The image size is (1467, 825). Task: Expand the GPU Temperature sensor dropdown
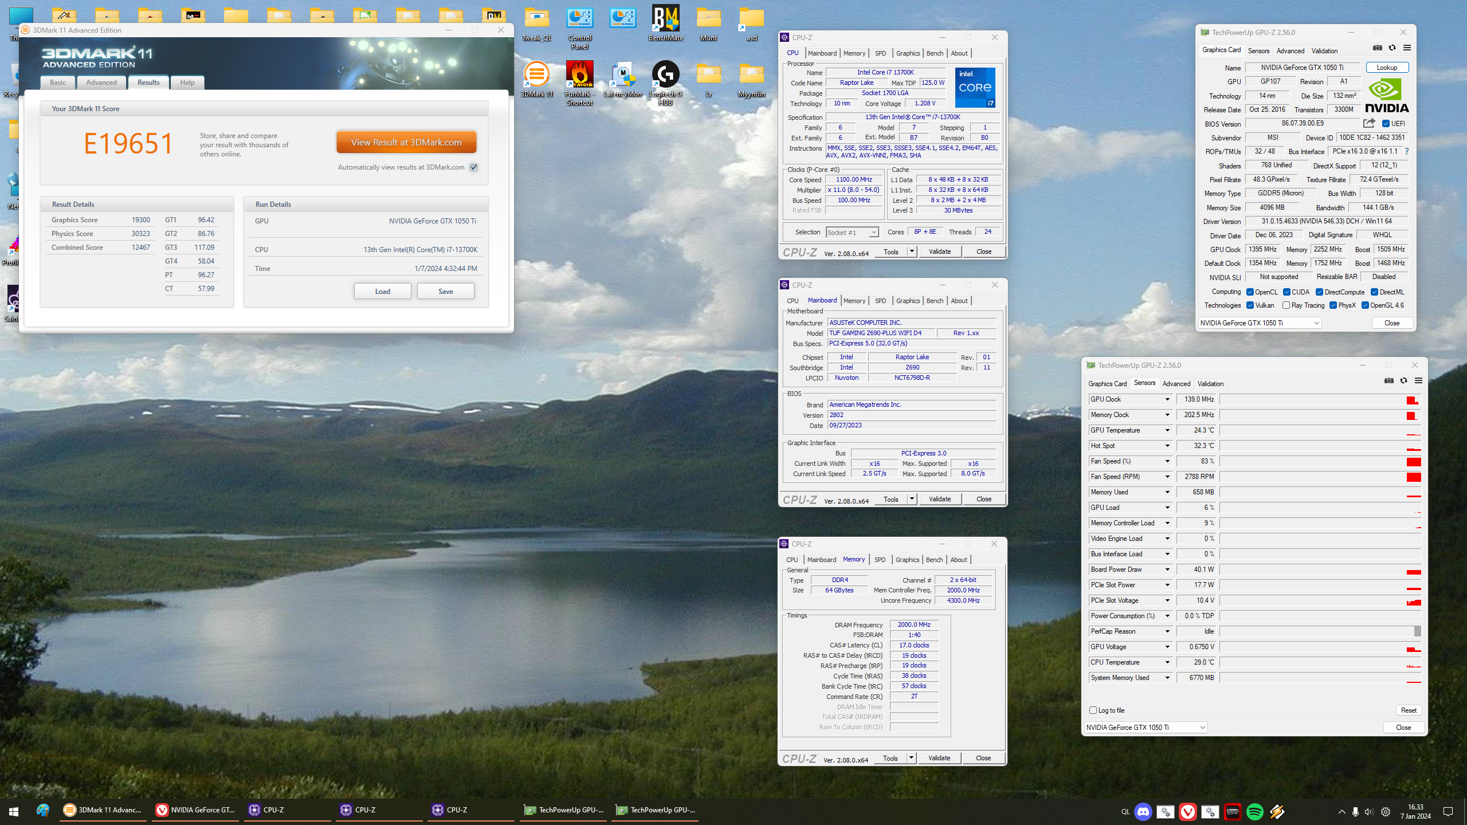1167,430
